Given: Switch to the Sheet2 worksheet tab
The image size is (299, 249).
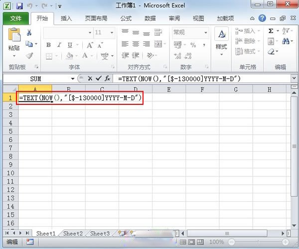Looking at the screenshot, I should (x=73, y=233).
